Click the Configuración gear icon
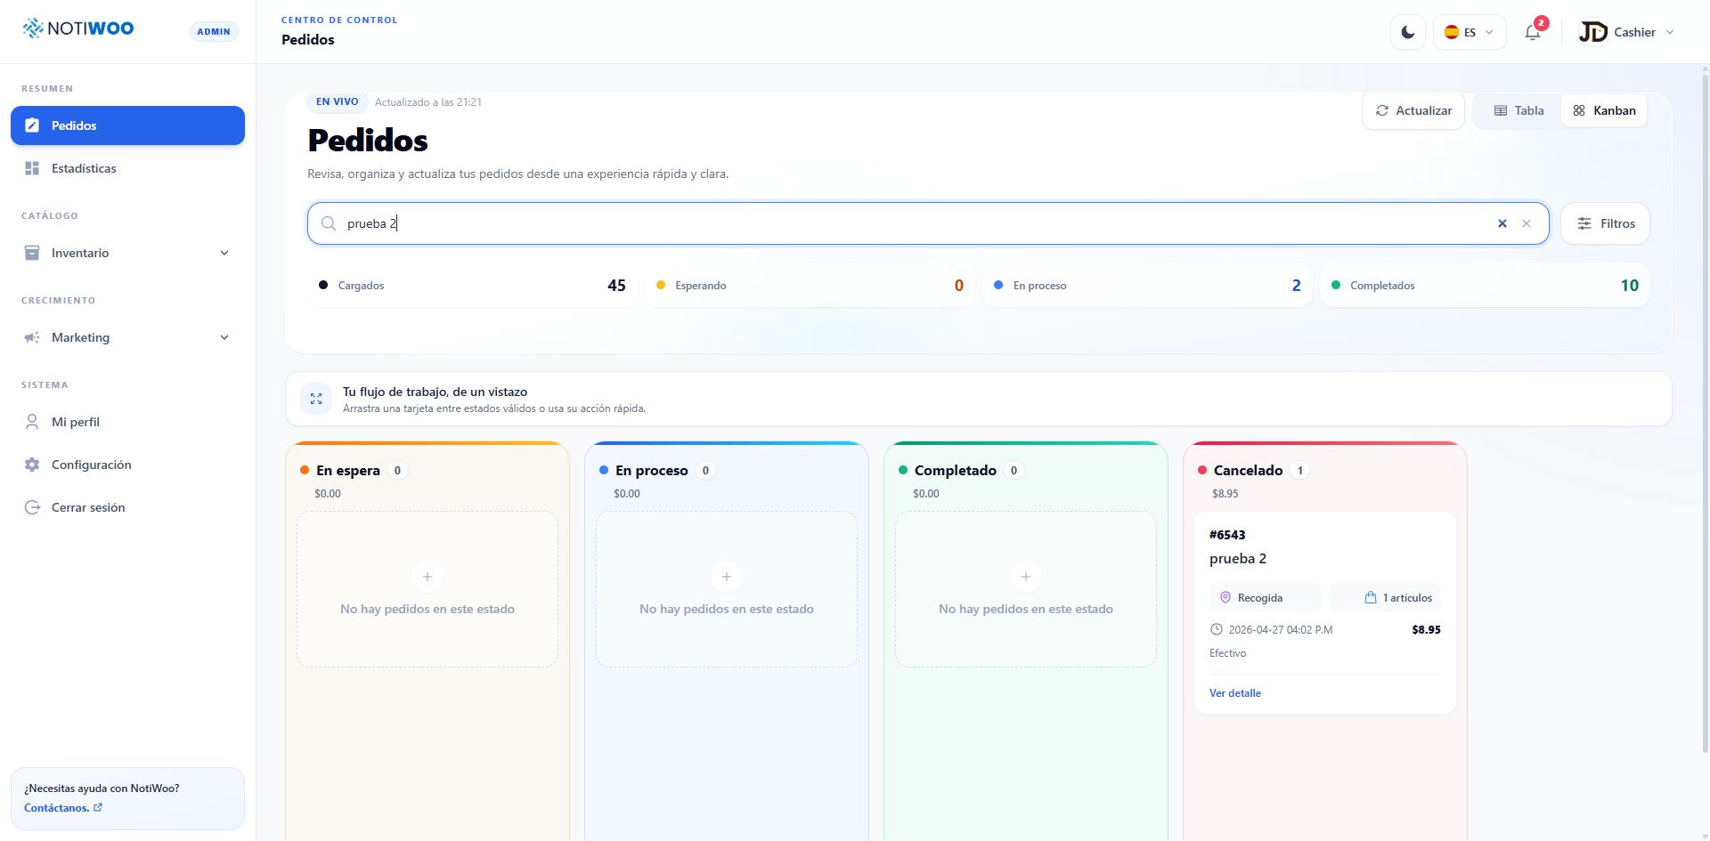This screenshot has width=1710, height=841. point(32,465)
